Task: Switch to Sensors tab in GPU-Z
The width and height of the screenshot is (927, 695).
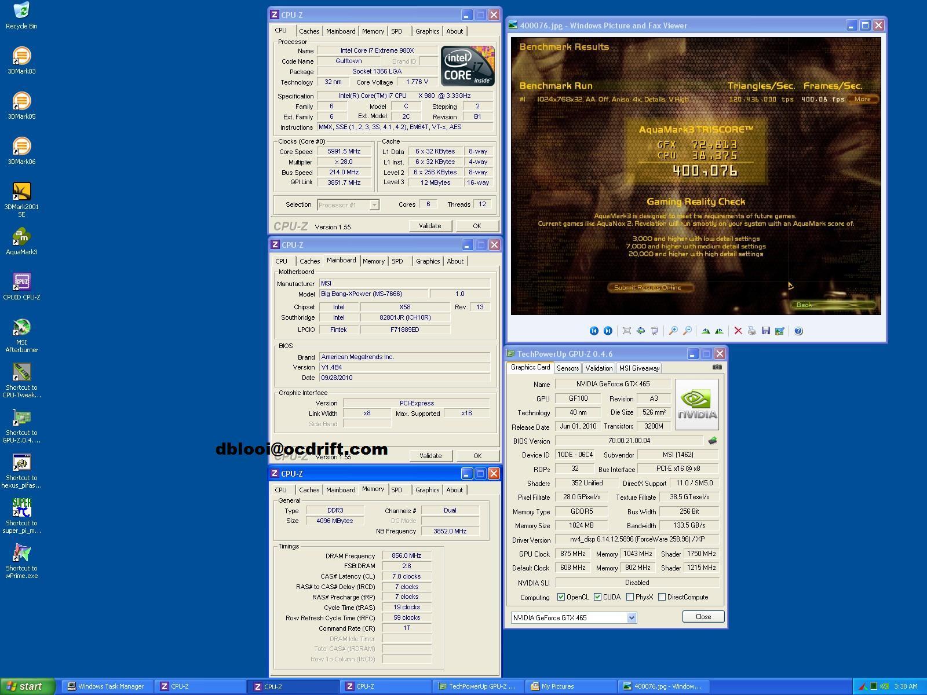Action: (568, 368)
